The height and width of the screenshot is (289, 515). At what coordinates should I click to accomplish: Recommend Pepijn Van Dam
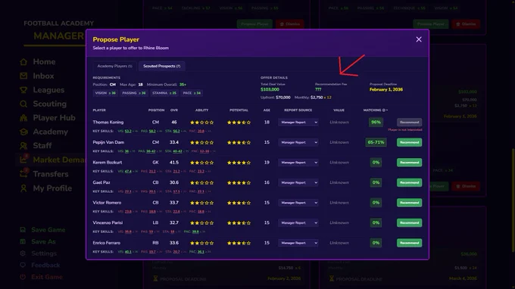[409, 142]
